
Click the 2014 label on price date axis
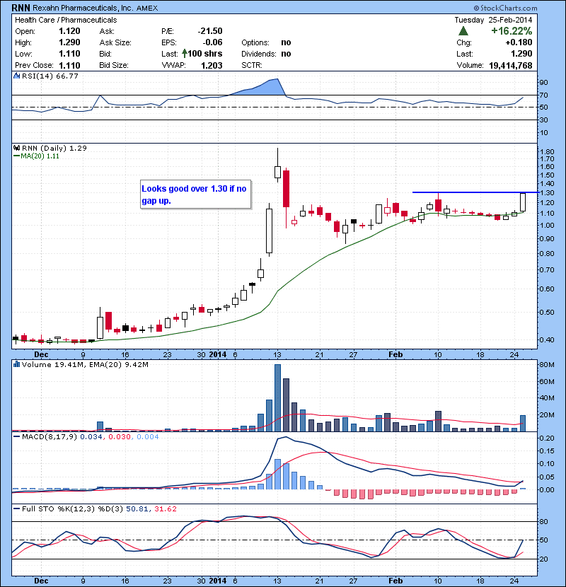[218, 354]
